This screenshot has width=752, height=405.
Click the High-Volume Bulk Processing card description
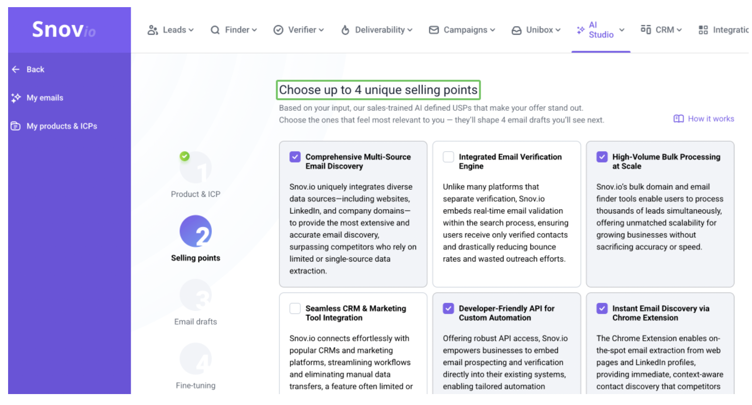click(x=660, y=217)
